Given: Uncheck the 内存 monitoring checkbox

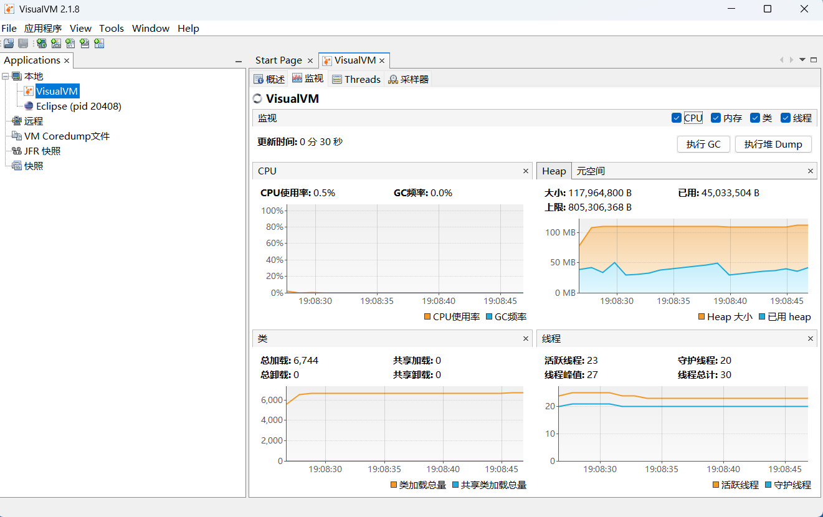Looking at the screenshot, I should coord(715,118).
